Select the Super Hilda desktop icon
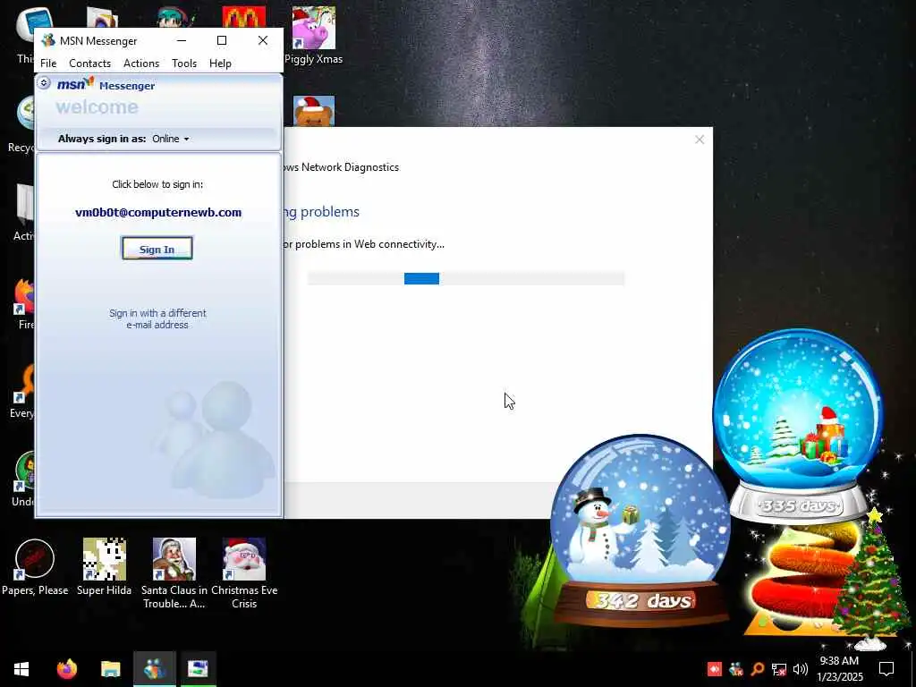This screenshot has height=687, width=916. click(x=104, y=567)
